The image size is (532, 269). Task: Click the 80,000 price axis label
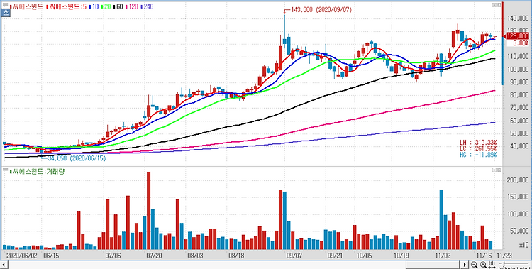coord(519,95)
